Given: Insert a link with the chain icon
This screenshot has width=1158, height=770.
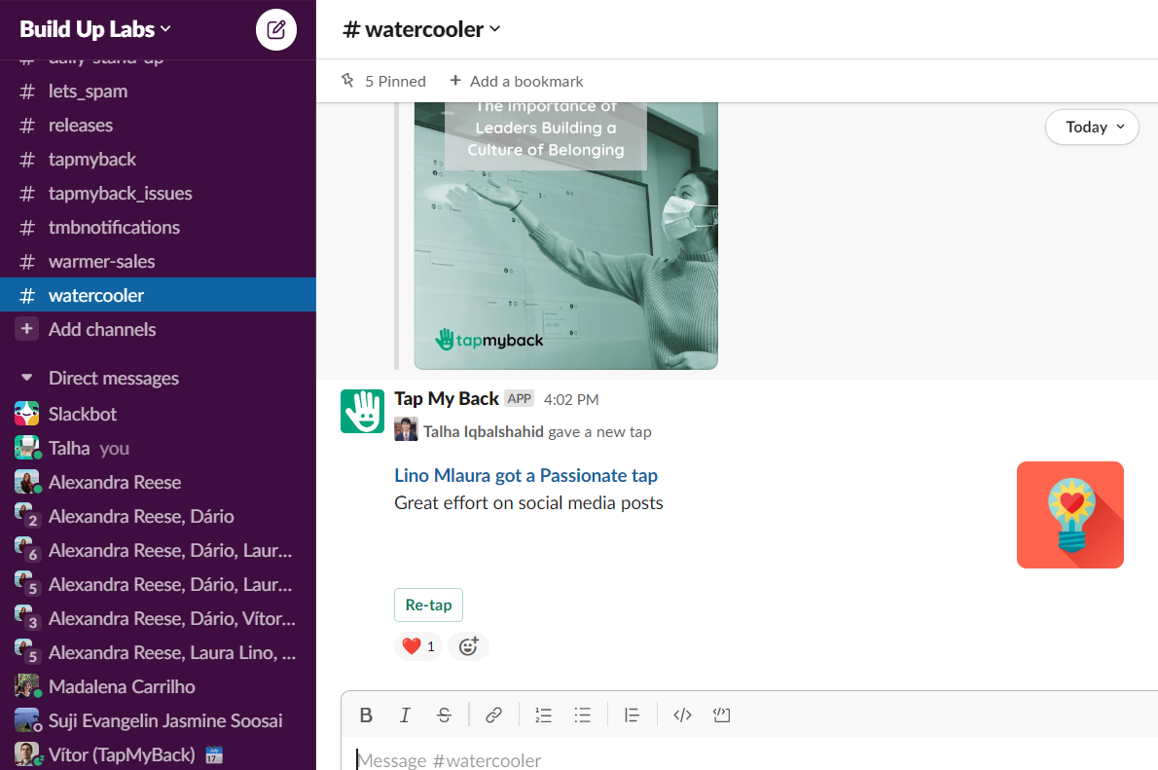Looking at the screenshot, I should click(493, 715).
